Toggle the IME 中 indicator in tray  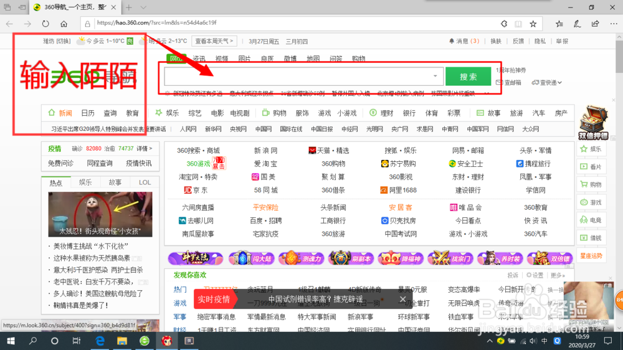[x=545, y=341]
